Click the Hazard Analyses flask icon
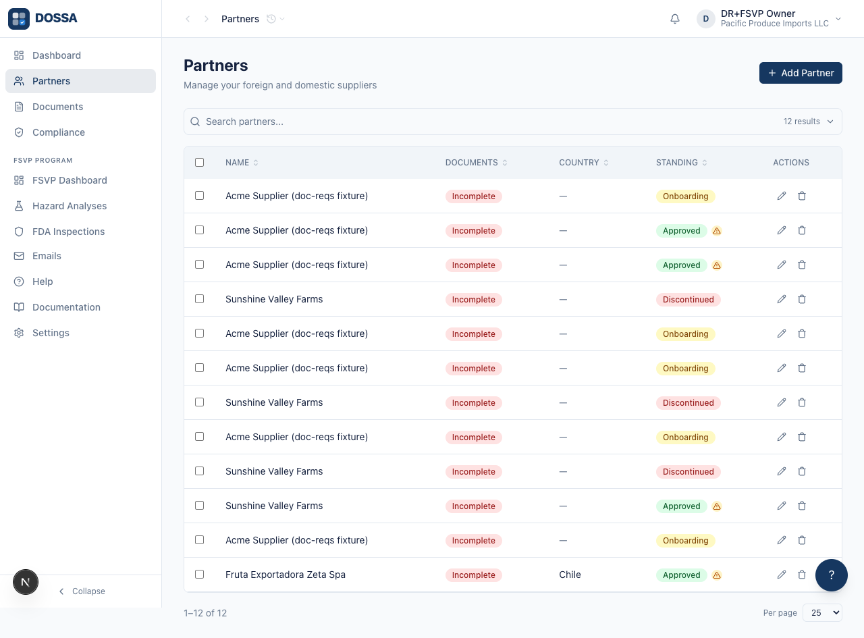The width and height of the screenshot is (864, 638). pos(19,206)
